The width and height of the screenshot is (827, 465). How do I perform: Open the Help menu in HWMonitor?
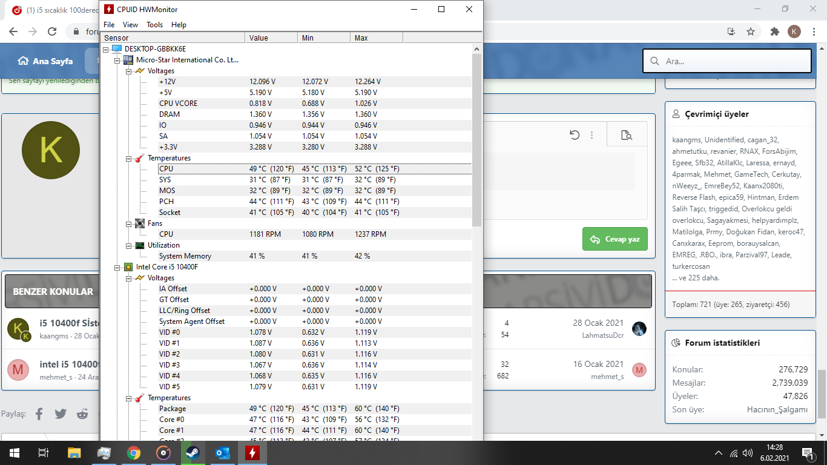click(x=179, y=25)
